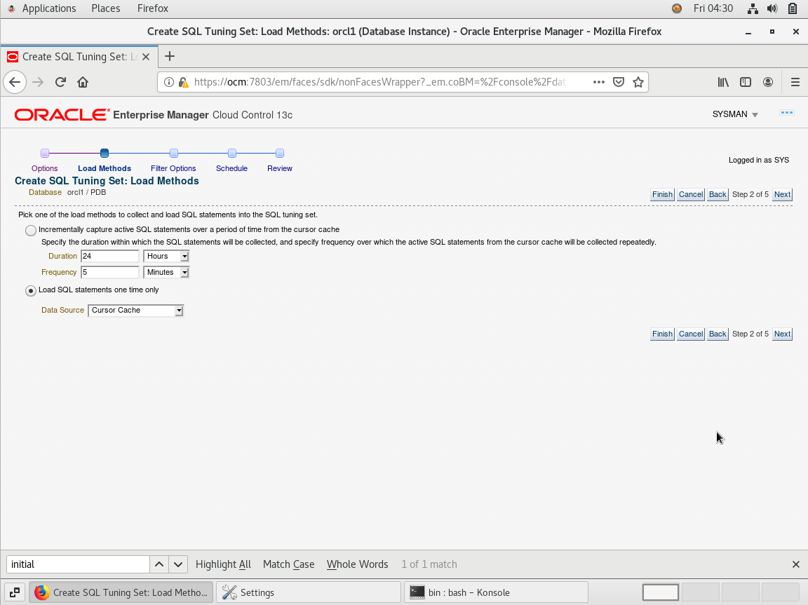
Task: Open the Applications menu
Action: click(x=49, y=8)
